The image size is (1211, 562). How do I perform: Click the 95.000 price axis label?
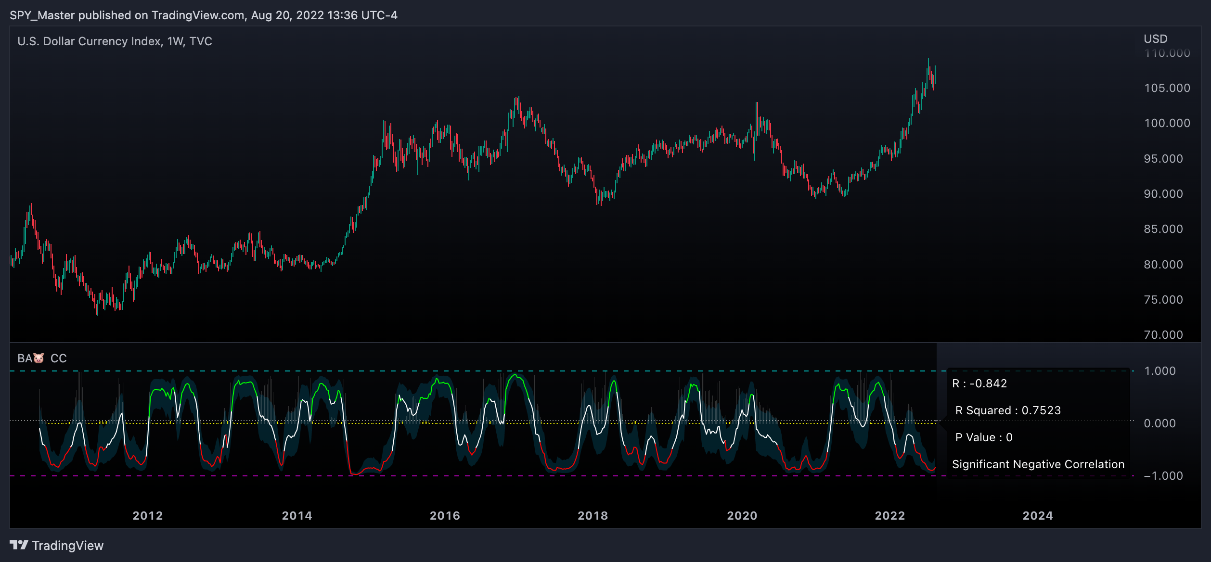1163,159
